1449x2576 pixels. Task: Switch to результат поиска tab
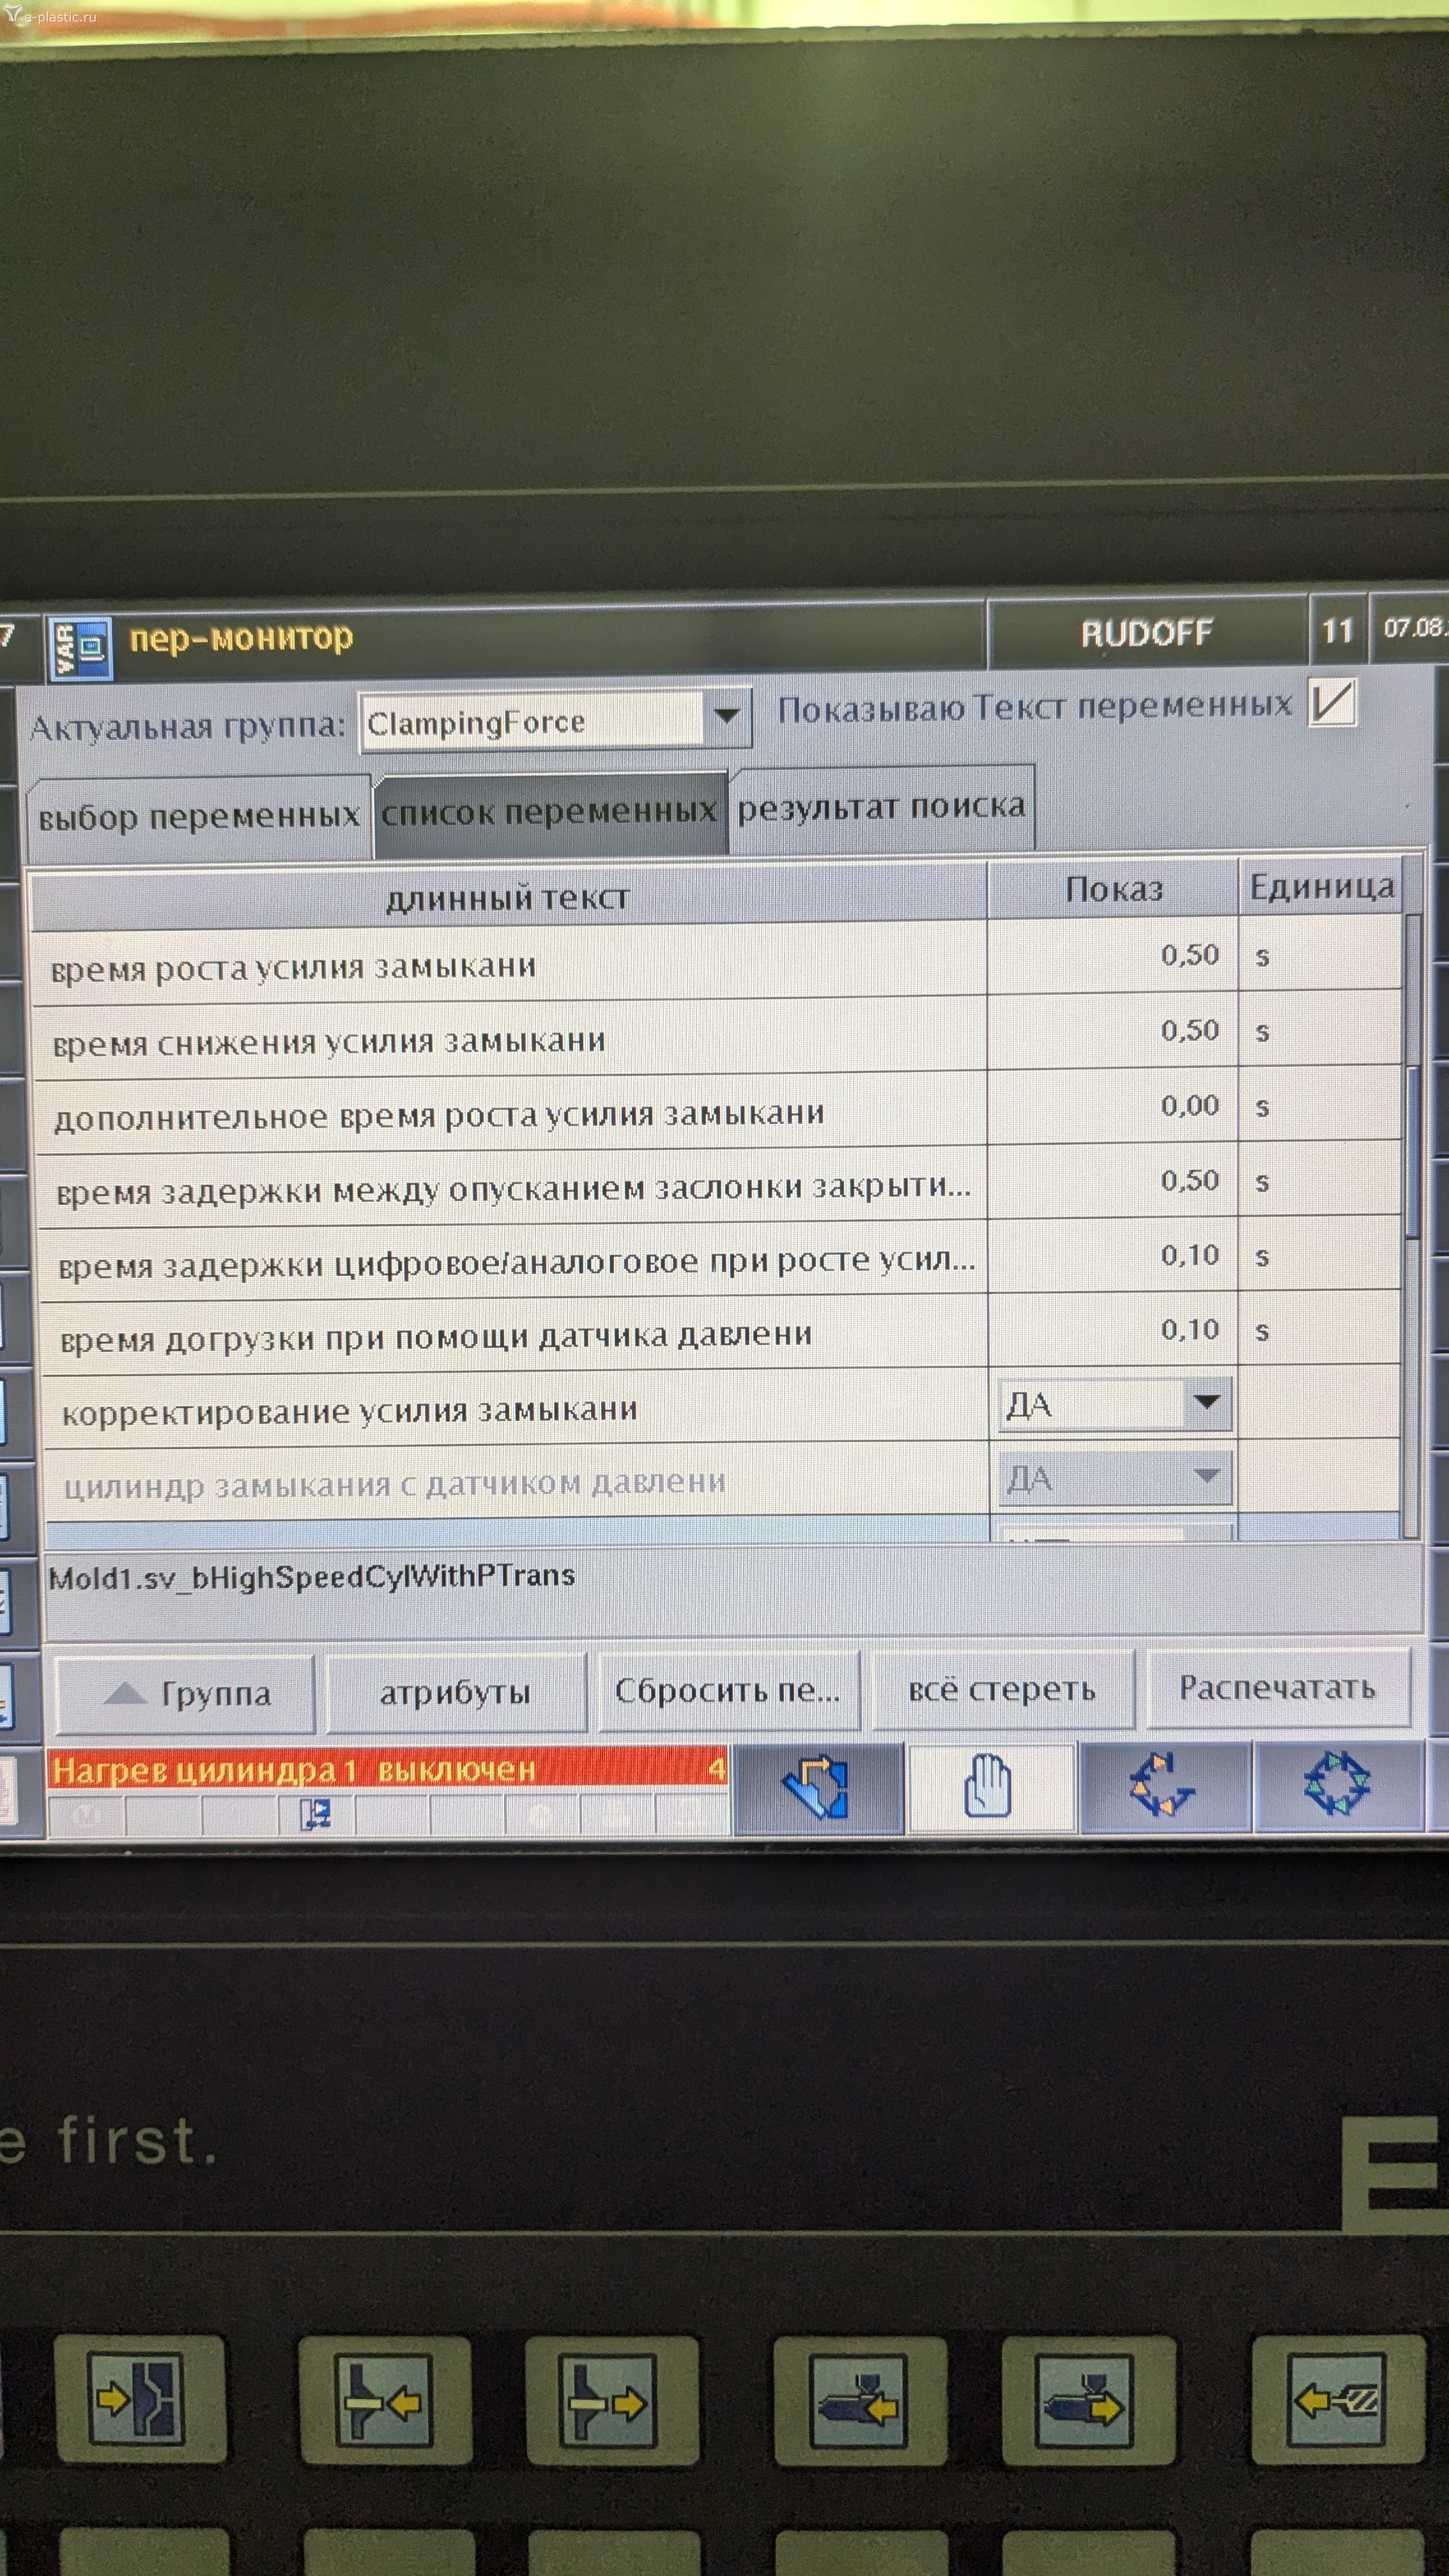[x=882, y=807]
